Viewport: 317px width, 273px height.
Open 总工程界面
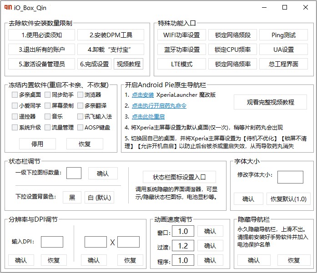click(x=283, y=64)
